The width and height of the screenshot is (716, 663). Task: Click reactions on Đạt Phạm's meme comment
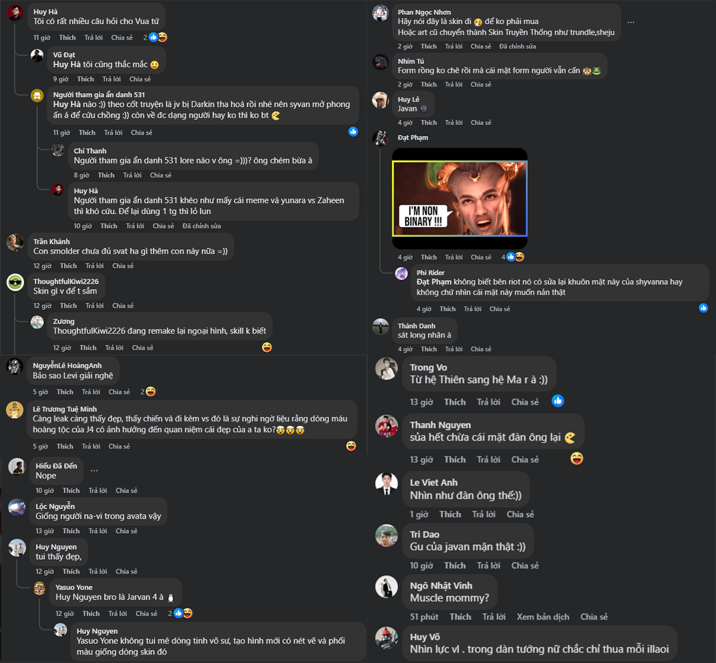pyautogui.click(x=515, y=257)
